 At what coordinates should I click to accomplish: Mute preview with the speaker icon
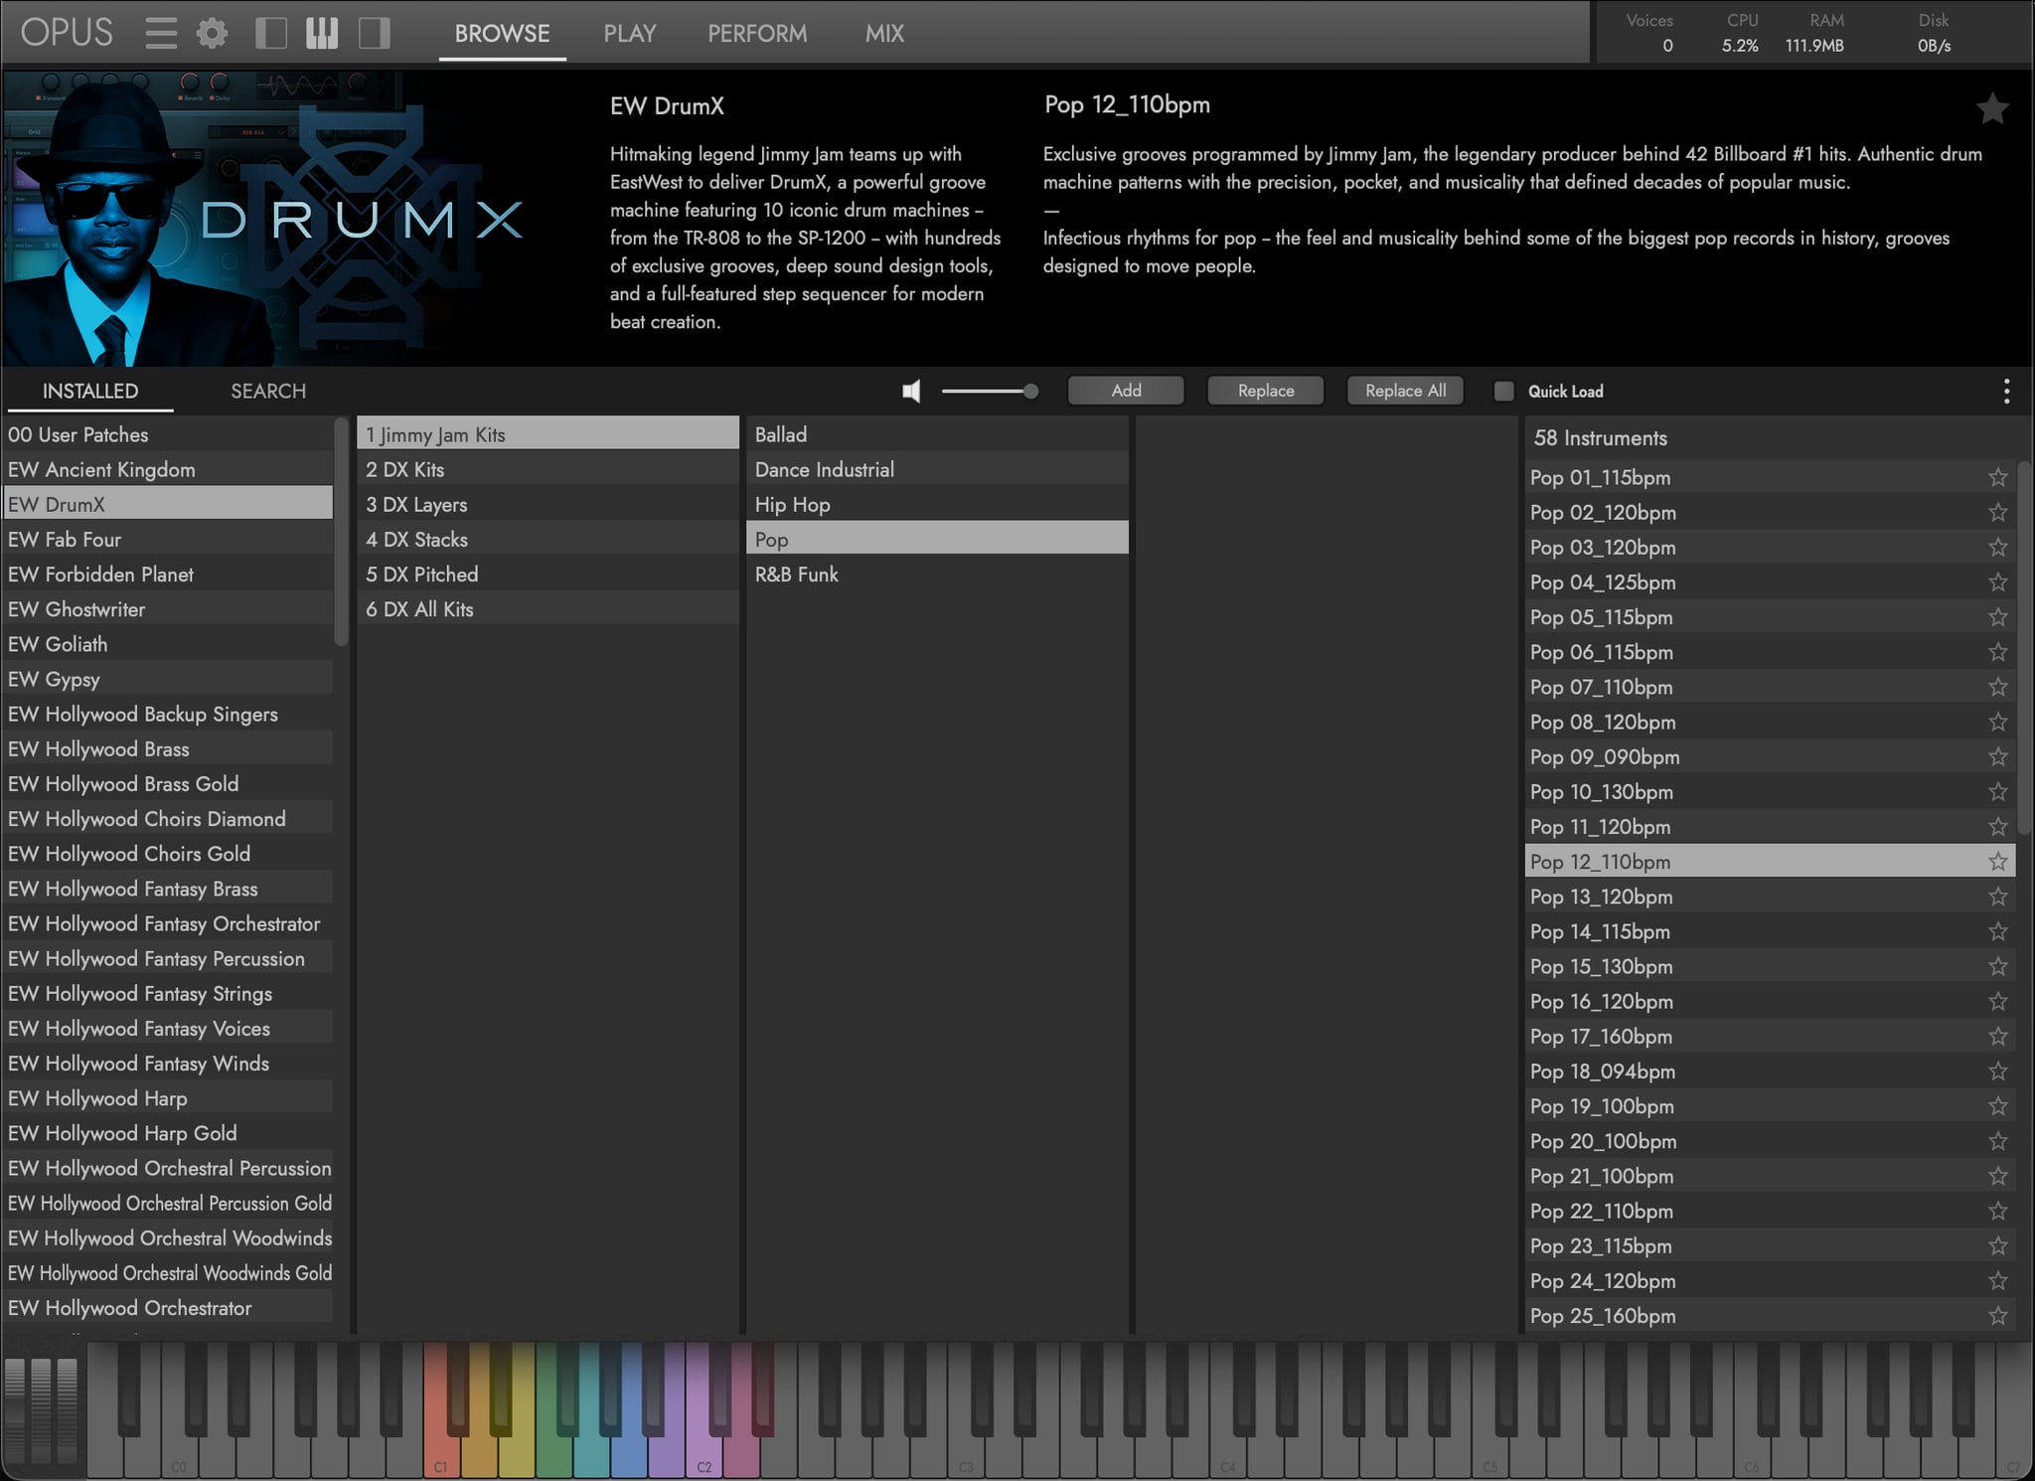click(x=911, y=392)
